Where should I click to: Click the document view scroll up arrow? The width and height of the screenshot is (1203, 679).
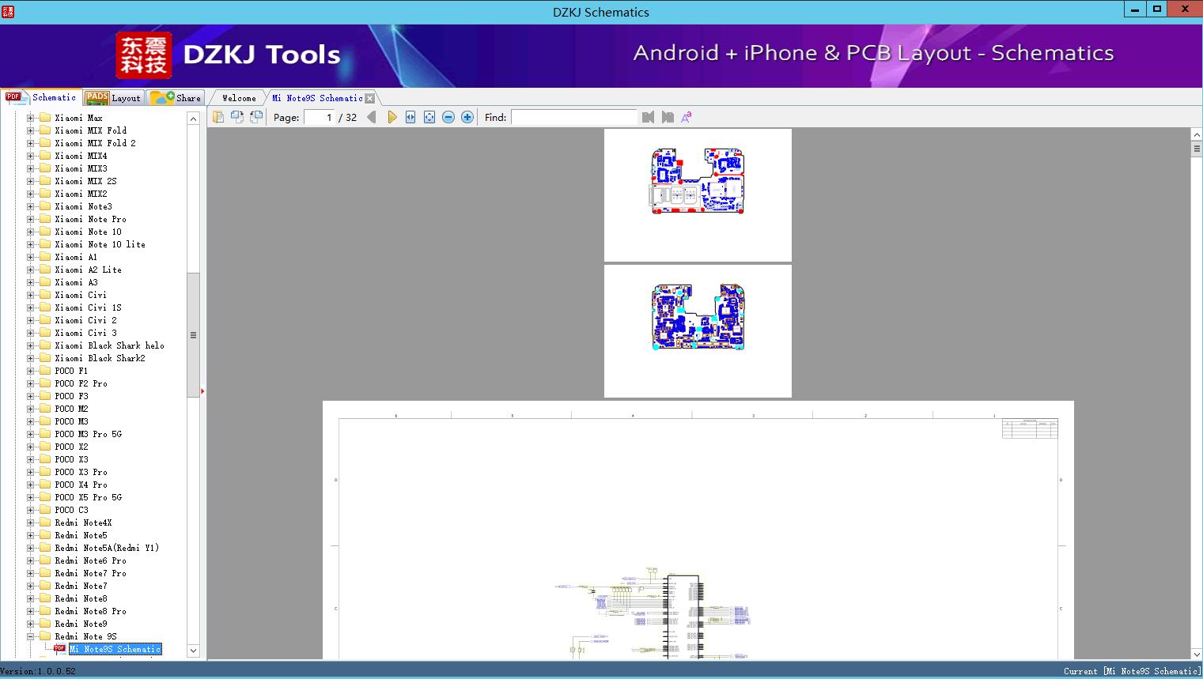click(1197, 135)
